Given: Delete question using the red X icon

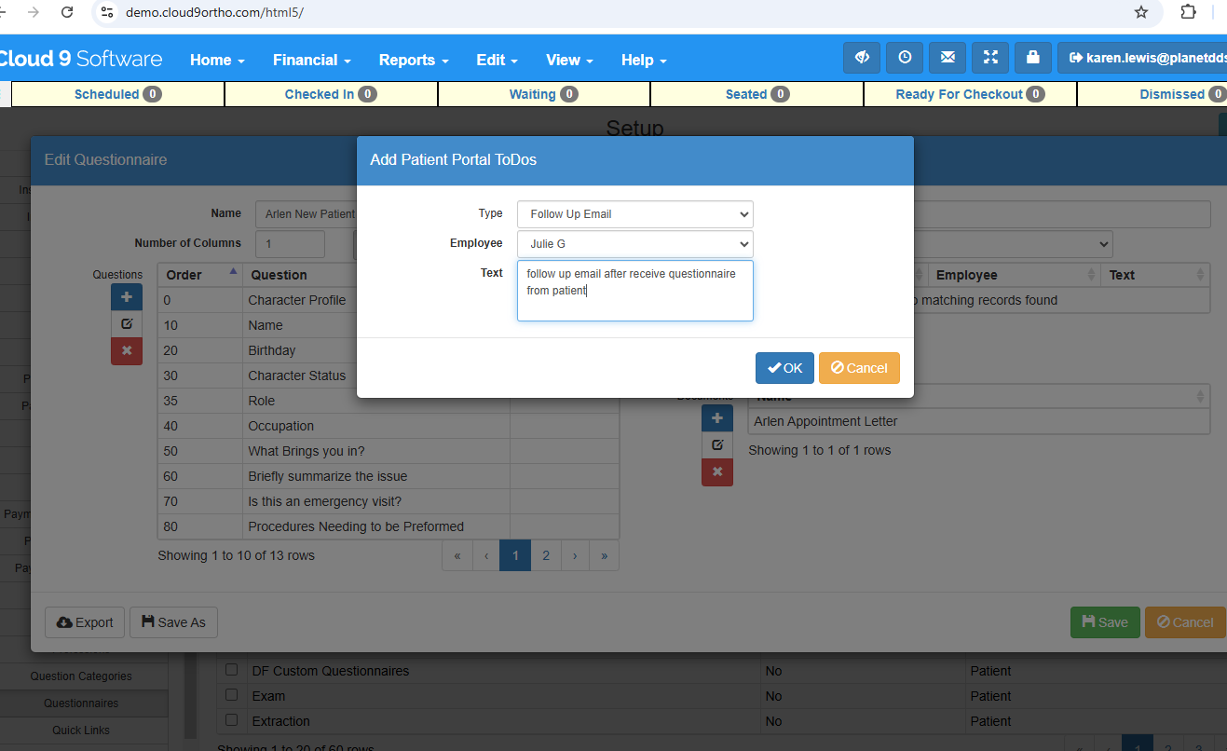Looking at the screenshot, I should pyautogui.click(x=127, y=351).
